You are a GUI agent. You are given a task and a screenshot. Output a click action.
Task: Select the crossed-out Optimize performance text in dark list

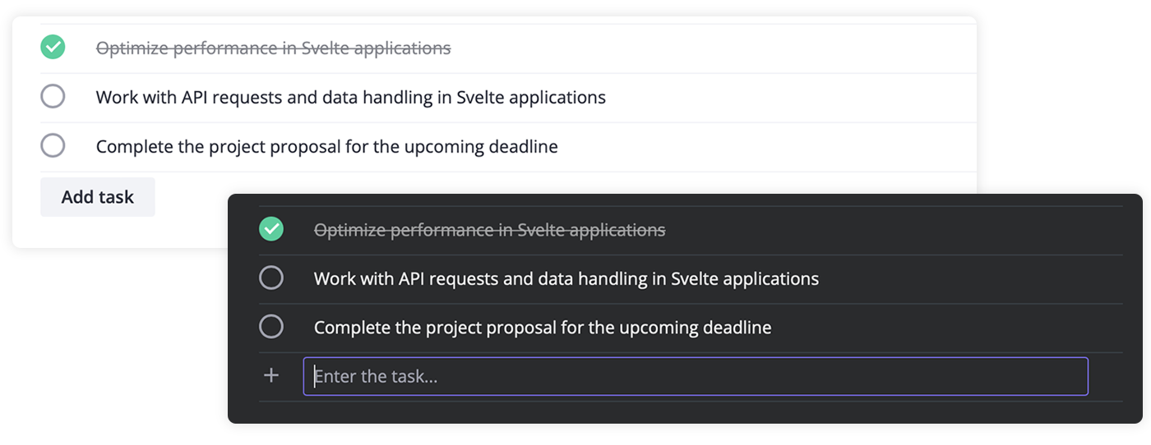pyautogui.click(x=489, y=230)
